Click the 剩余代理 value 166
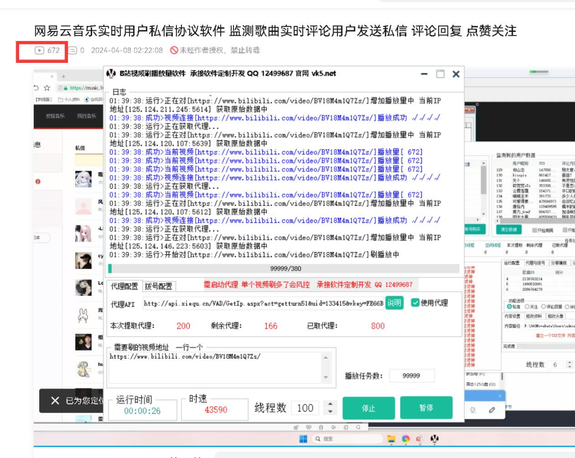575x458 pixels. coord(271,326)
